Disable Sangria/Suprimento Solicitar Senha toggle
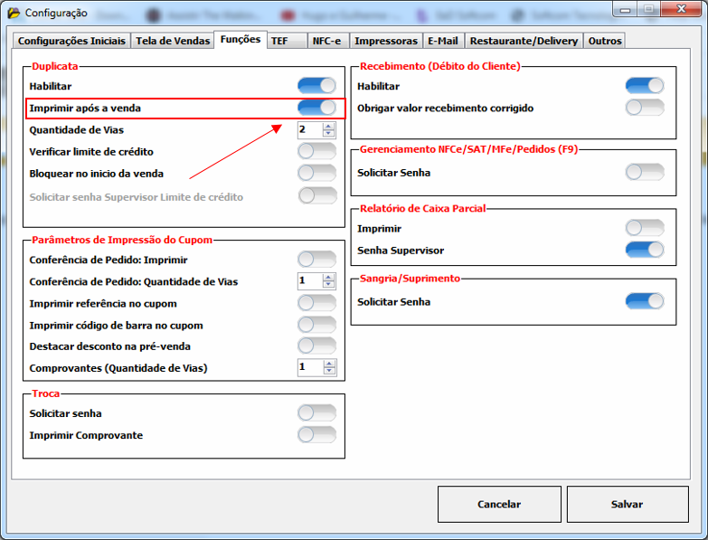This screenshot has height=540, width=708. (644, 301)
